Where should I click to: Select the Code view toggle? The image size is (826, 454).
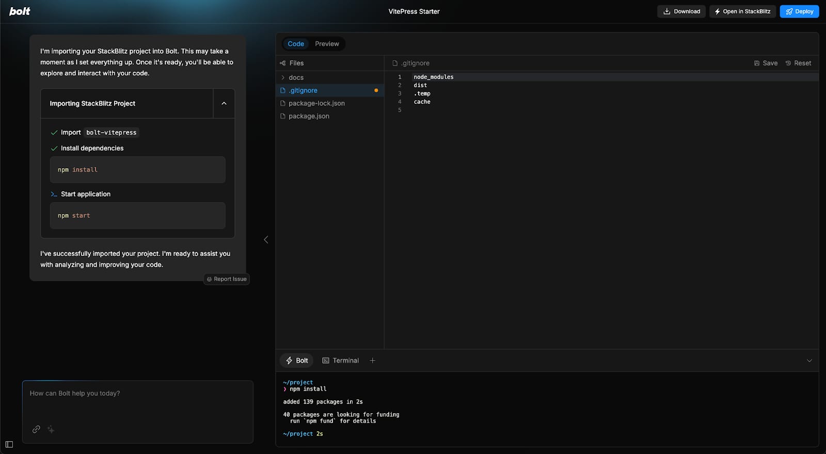296,44
